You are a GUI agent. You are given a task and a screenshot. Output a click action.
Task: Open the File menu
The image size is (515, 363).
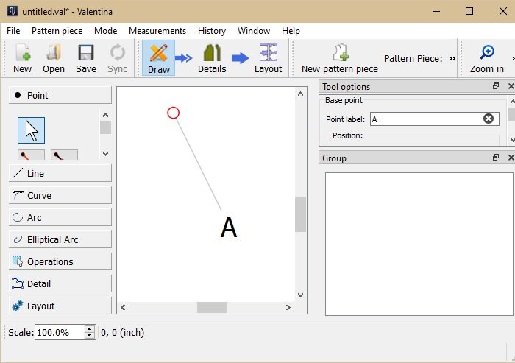click(x=13, y=31)
